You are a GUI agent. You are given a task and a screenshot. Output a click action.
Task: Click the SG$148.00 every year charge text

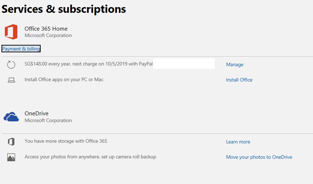89,64
